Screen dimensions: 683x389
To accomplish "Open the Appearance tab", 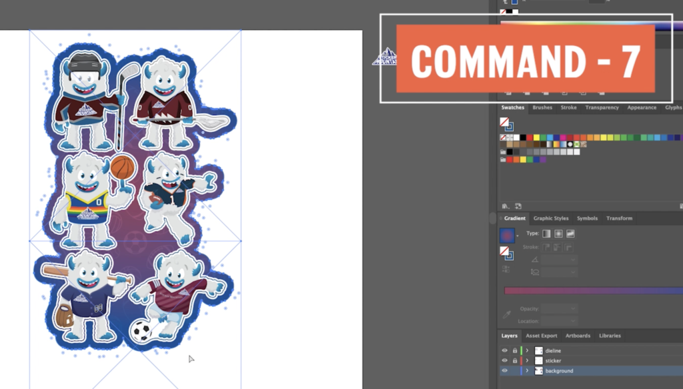I will [x=642, y=107].
